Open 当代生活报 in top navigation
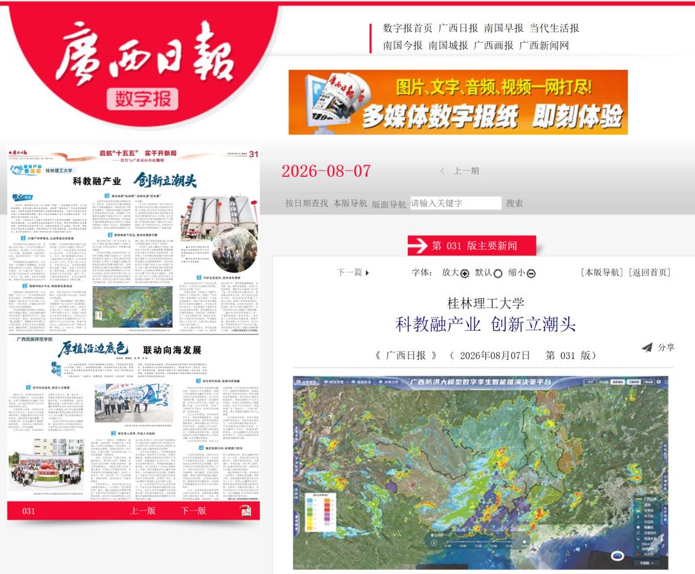Screen dimensions: 695x574 coord(554,28)
